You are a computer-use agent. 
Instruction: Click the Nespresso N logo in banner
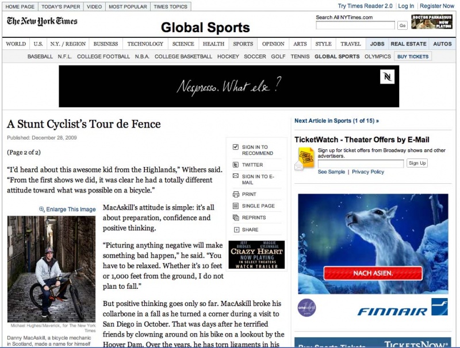(x=387, y=77)
